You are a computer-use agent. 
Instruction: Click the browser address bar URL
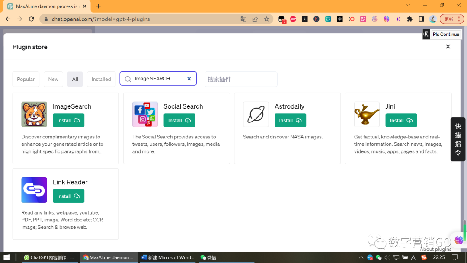tap(101, 19)
